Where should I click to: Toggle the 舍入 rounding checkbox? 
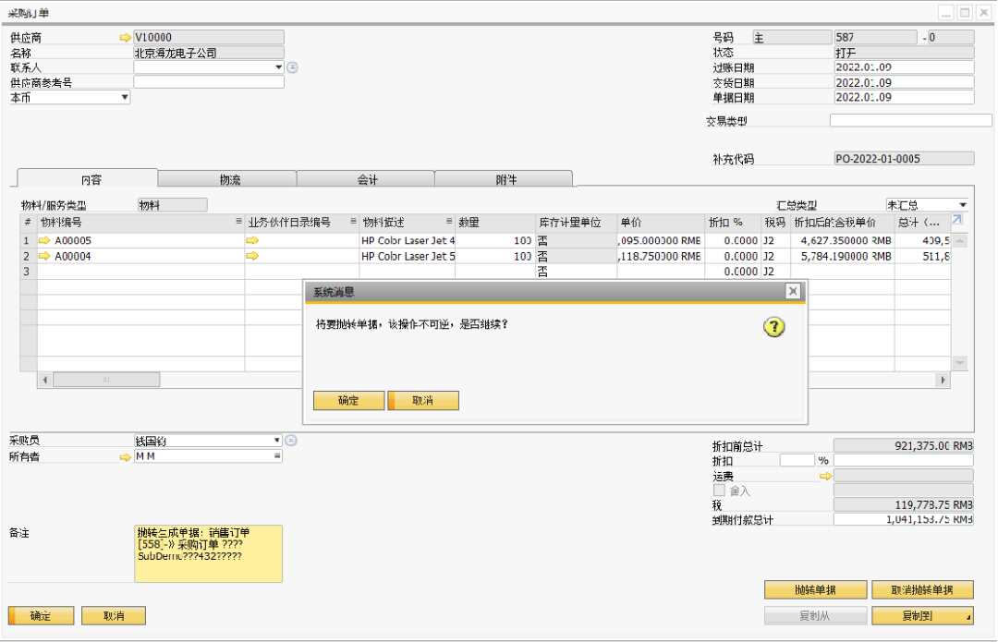click(x=719, y=491)
